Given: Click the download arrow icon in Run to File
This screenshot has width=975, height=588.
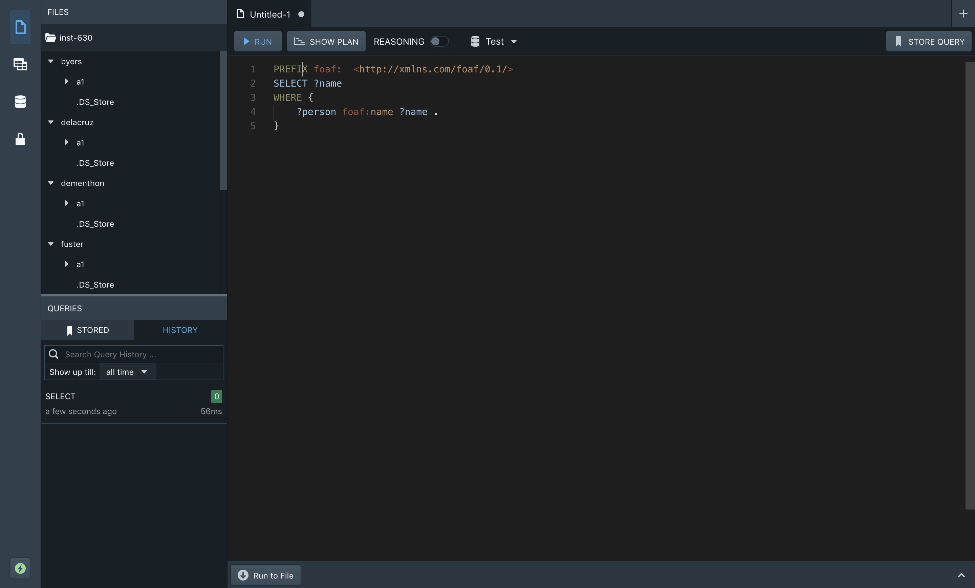Looking at the screenshot, I should point(243,575).
